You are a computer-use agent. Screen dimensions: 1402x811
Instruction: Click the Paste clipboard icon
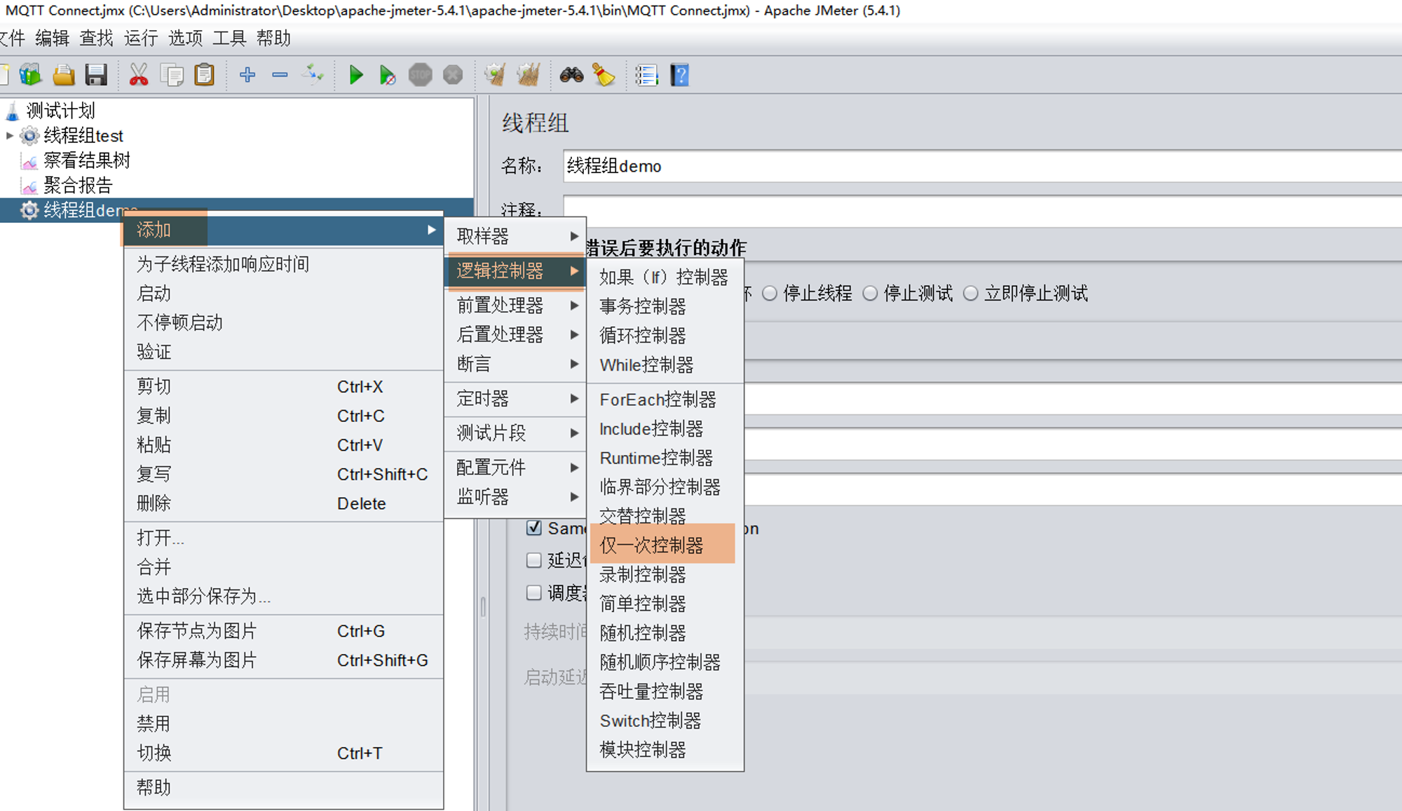204,74
